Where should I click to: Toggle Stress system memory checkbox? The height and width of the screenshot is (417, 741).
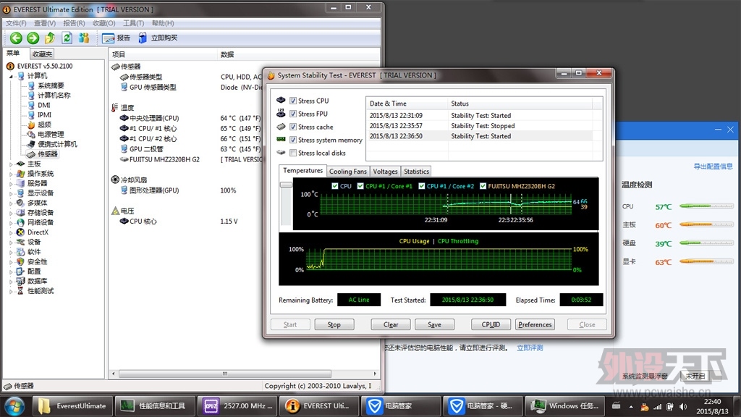293,140
